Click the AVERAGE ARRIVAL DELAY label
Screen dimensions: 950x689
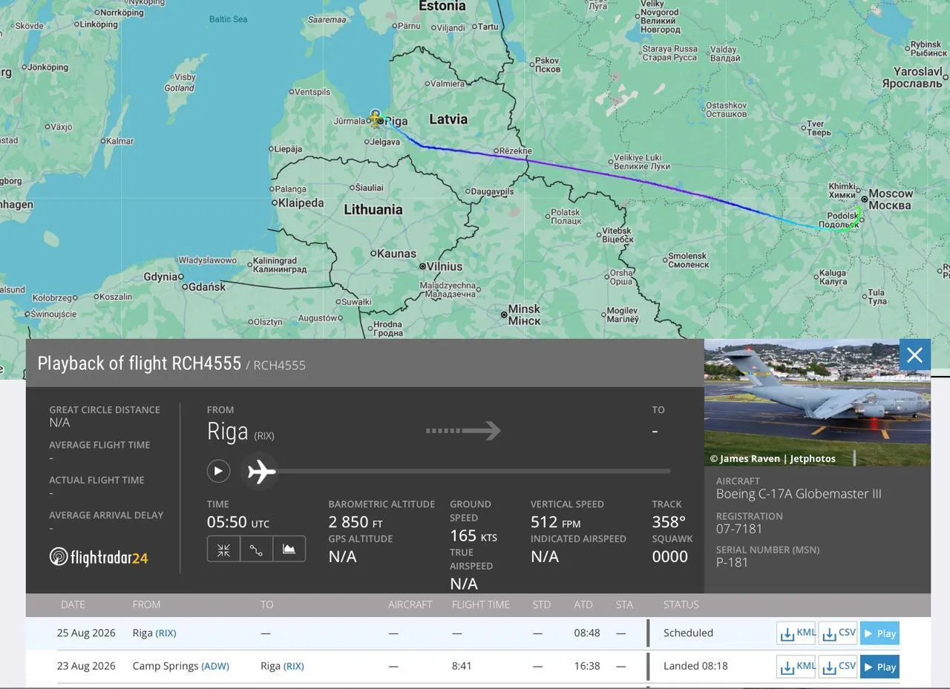click(106, 515)
